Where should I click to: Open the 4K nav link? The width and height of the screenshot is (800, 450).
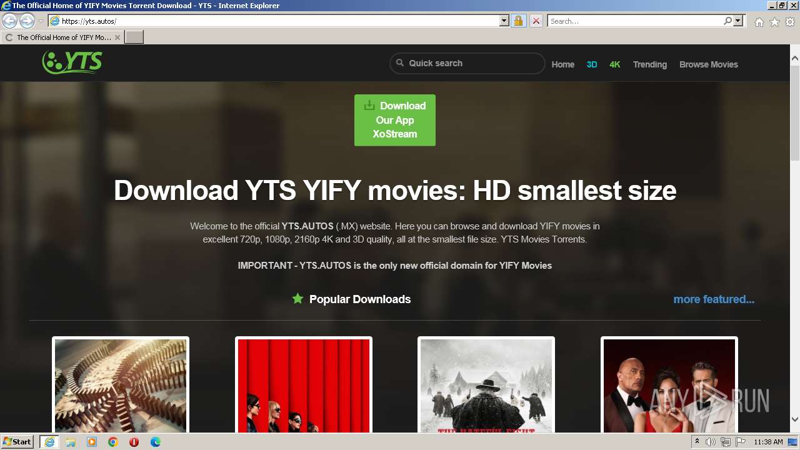pos(615,64)
